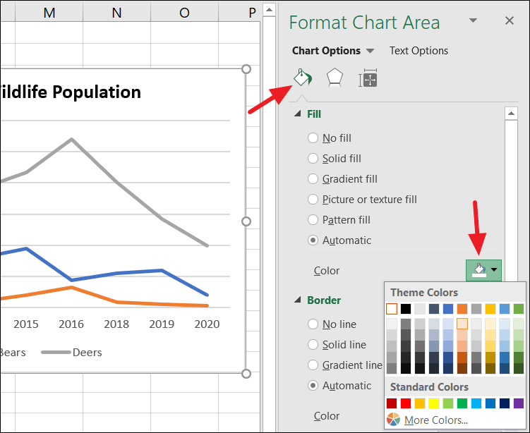Open the fill Color dropdown arrow

(494, 270)
